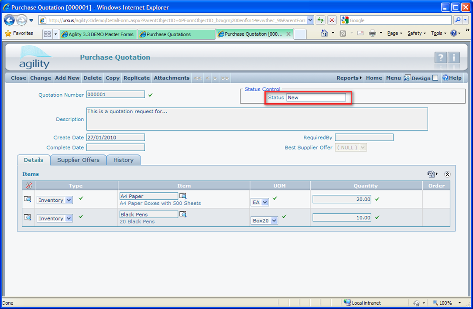
Task: Open details of the A4 Paper row
Action: (x=27, y=199)
